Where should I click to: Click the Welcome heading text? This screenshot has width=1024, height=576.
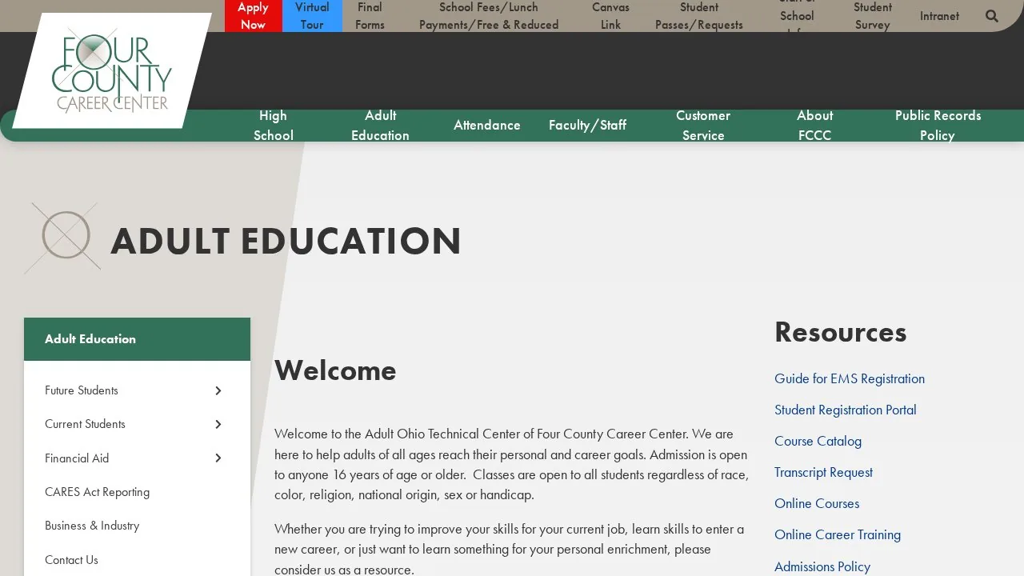tap(335, 370)
